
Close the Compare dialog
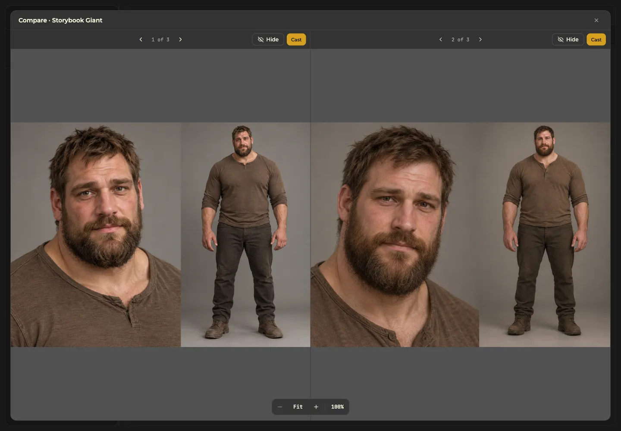[x=596, y=20]
